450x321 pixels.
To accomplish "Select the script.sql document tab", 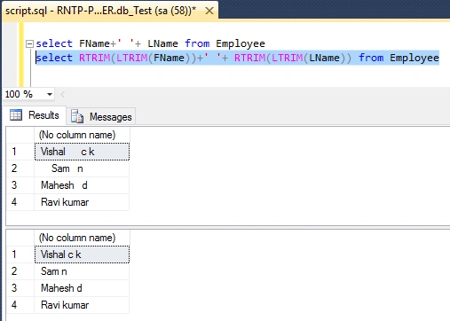I will (x=110, y=12).
